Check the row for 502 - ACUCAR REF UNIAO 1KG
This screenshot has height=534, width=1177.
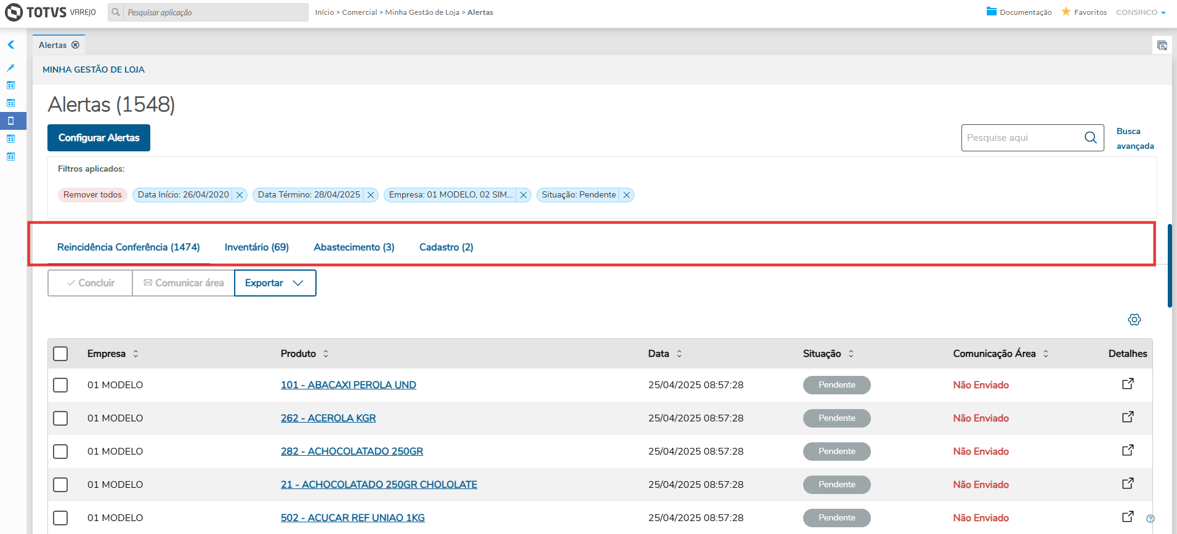pos(60,518)
